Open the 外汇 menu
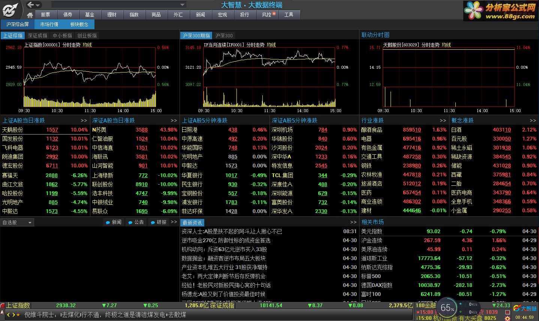Viewport: 539px width, 321px height. (178, 15)
